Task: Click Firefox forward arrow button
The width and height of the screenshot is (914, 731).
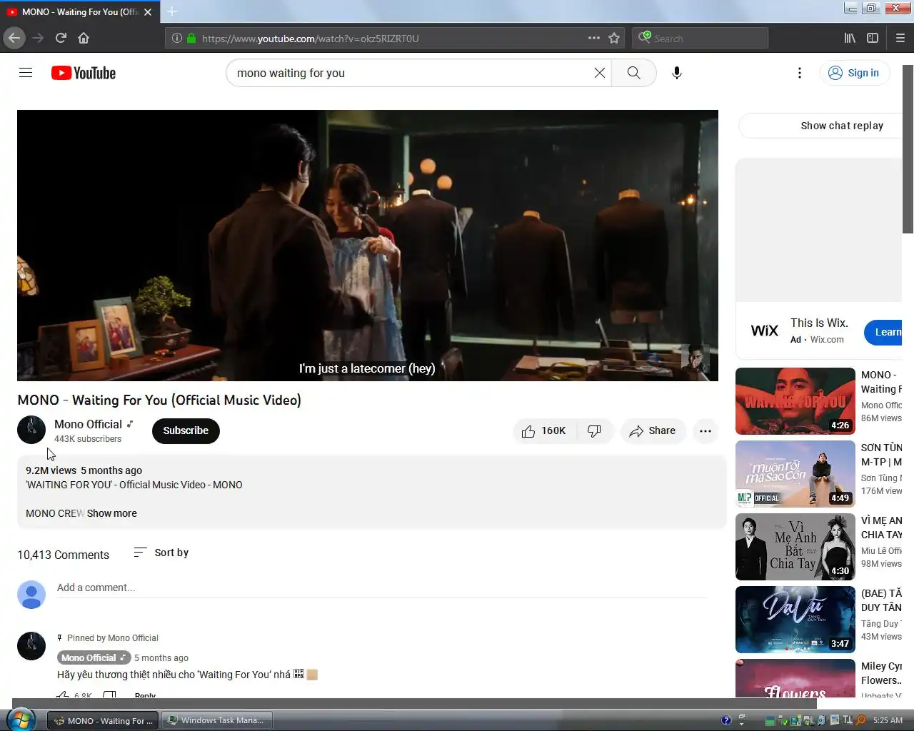Action: (x=38, y=38)
